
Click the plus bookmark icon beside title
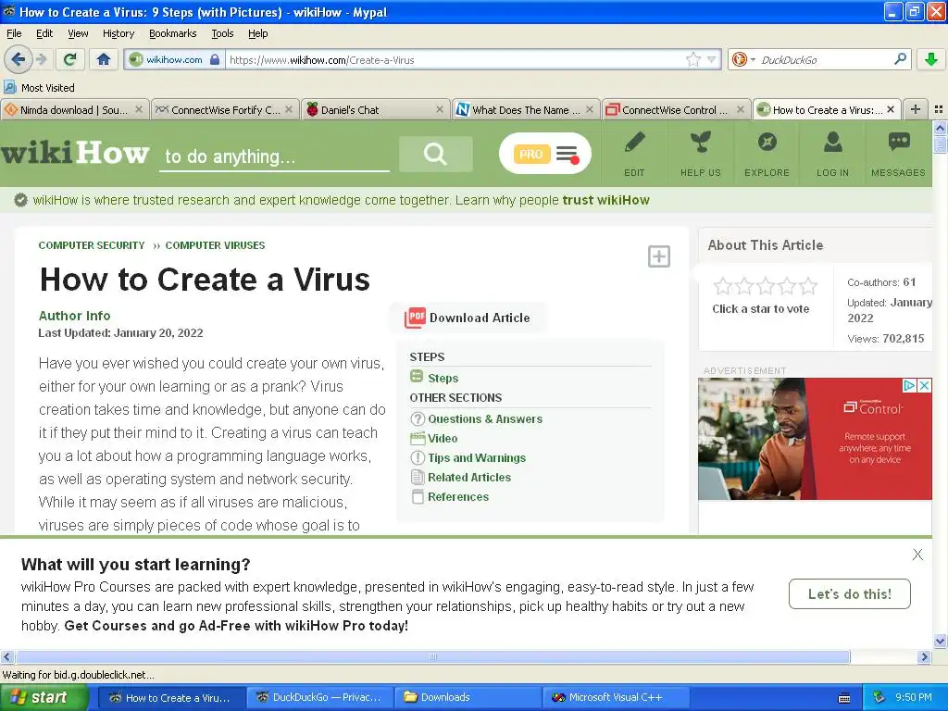(x=658, y=256)
